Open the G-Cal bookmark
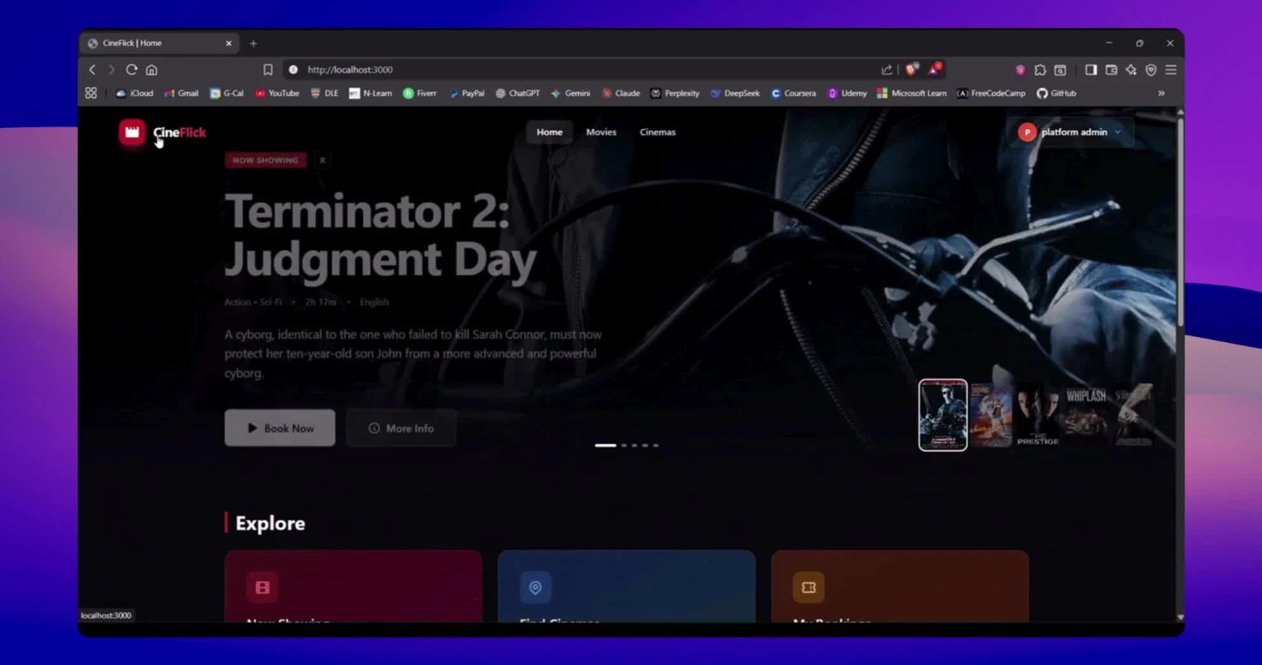This screenshot has height=665, width=1262. point(227,93)
